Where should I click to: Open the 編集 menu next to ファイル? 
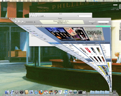coord(20,1)
